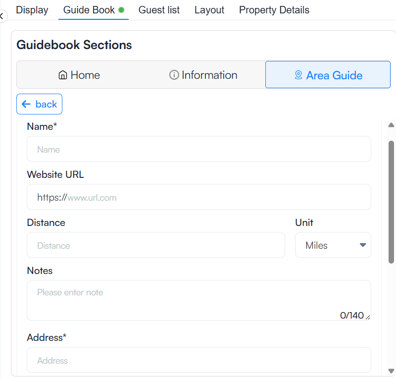396x379 pixels.
Task: Click into the Notes text area
Action: click(x=199, y=301)
